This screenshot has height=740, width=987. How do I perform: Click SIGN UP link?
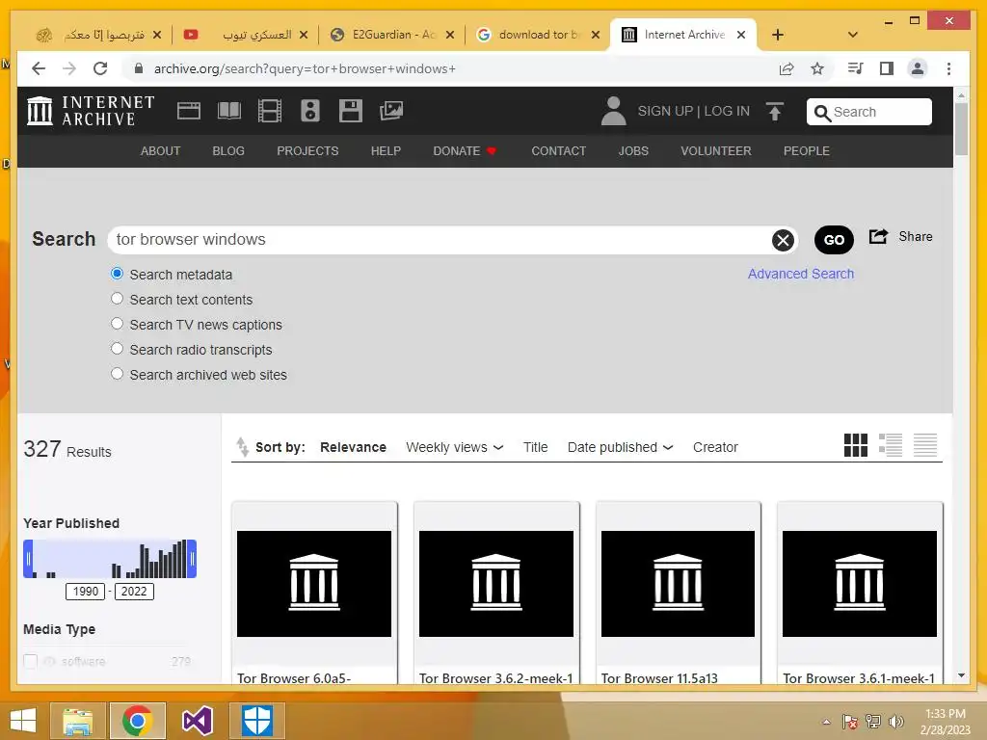pyautogui.click(x=665, y=112)
